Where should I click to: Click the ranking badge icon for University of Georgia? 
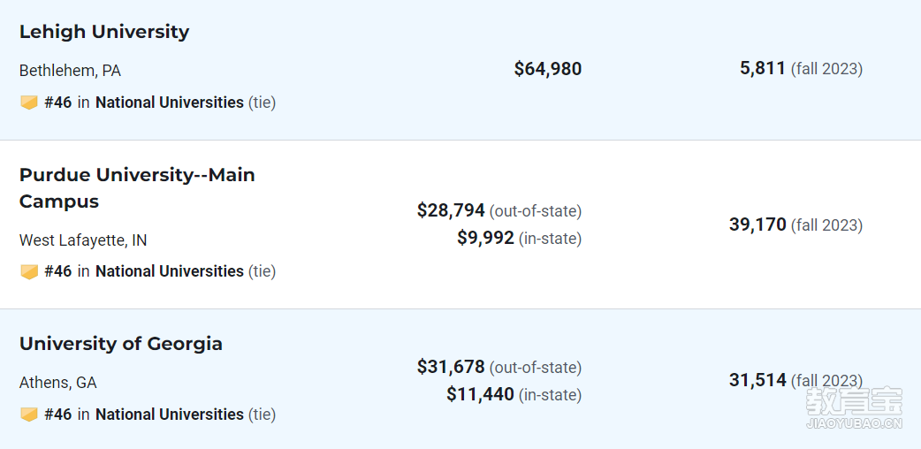tap(29, 415)
